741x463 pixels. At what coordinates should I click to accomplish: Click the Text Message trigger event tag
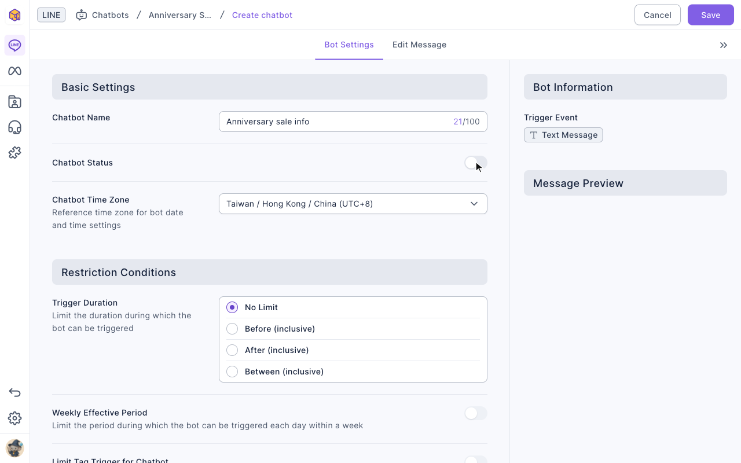tap(563, 135)
